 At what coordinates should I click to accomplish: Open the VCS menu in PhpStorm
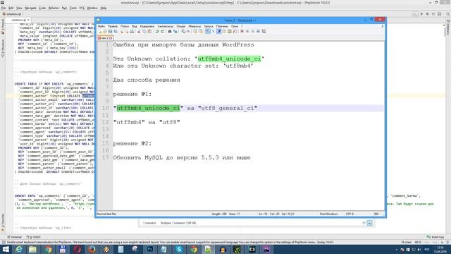[82, 8]
